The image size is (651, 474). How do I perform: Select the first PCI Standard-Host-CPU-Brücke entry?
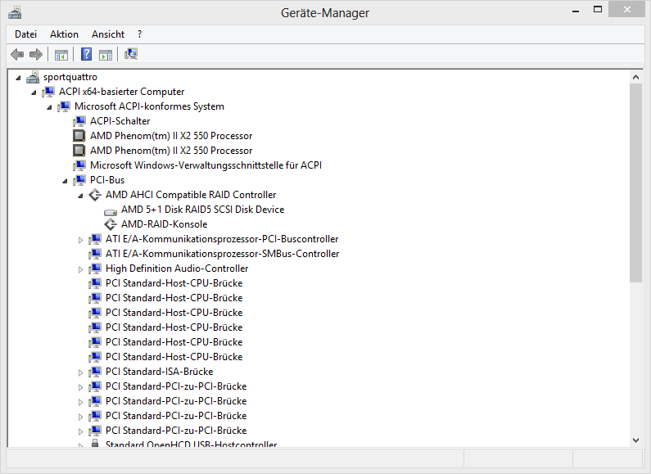pos(174,283)
